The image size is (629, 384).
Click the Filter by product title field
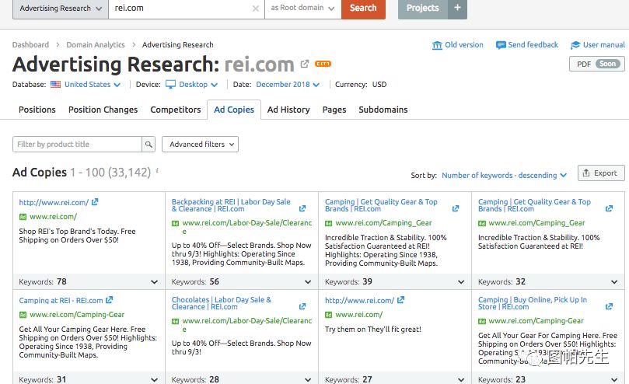coord(77,145)
